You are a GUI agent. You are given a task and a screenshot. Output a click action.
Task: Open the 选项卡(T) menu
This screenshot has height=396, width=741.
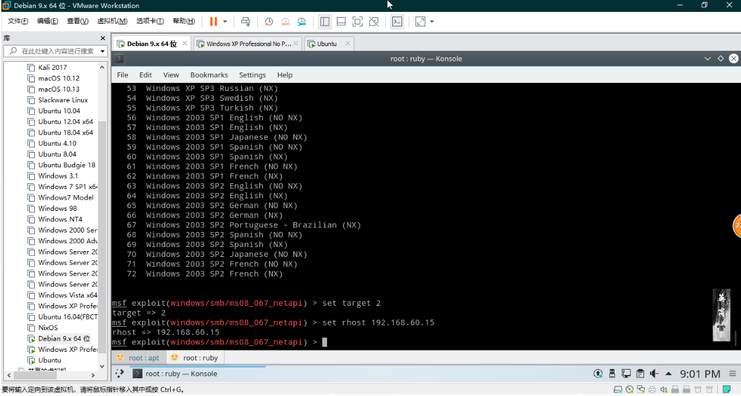150,21
